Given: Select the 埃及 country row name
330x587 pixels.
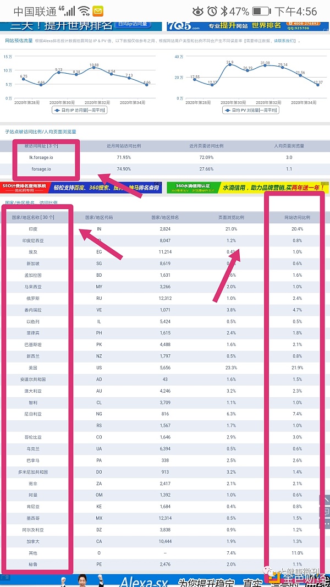Looking at the screenshot, I should (32, 252).
